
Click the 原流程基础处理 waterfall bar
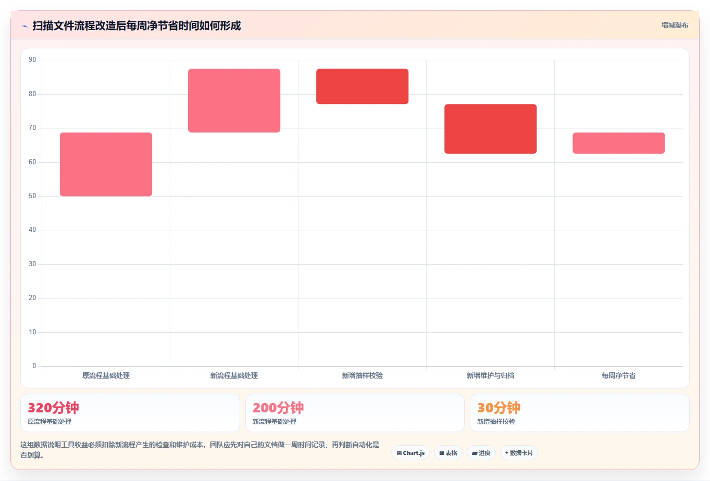coord(106,164)
